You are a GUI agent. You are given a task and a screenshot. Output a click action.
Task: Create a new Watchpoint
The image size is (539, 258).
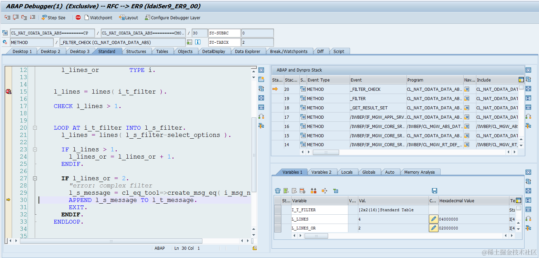[98, 18]
